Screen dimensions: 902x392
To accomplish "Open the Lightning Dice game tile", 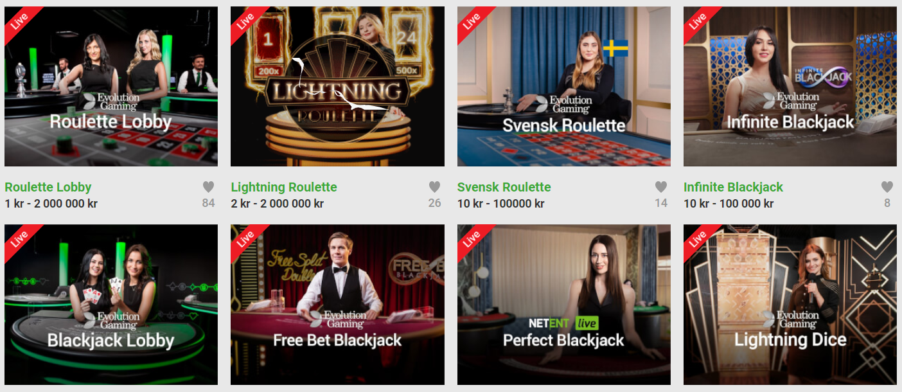I will point(790,305).
